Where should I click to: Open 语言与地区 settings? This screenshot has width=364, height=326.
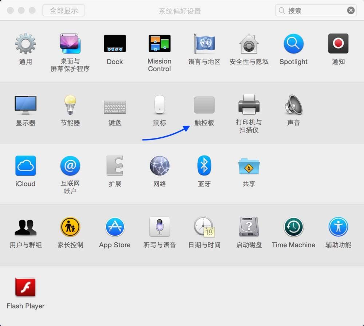(204, 44)
